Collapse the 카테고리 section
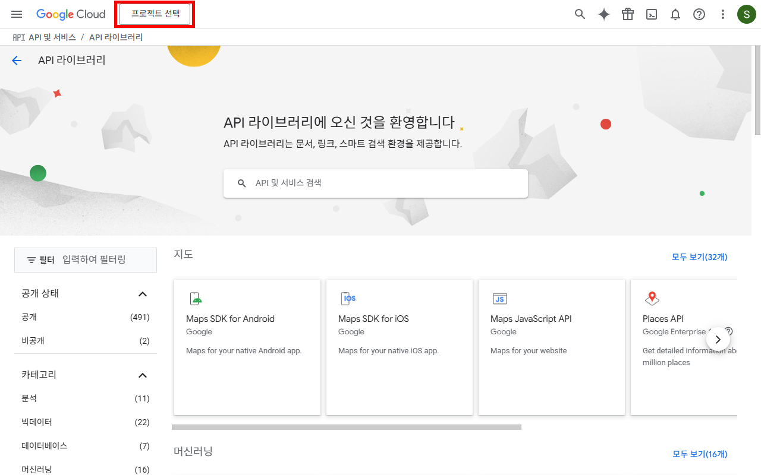Screen dimensions: 761x475 (x=143, y=375)
